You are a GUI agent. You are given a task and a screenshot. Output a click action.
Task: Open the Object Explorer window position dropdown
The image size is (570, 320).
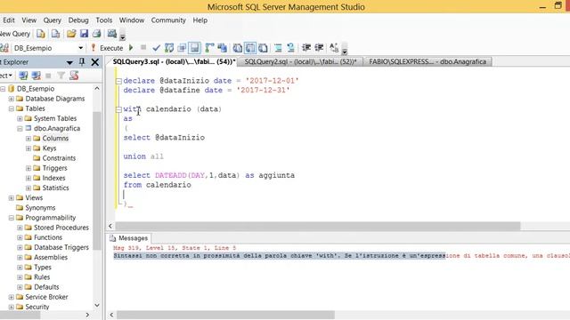click(69, 62)
